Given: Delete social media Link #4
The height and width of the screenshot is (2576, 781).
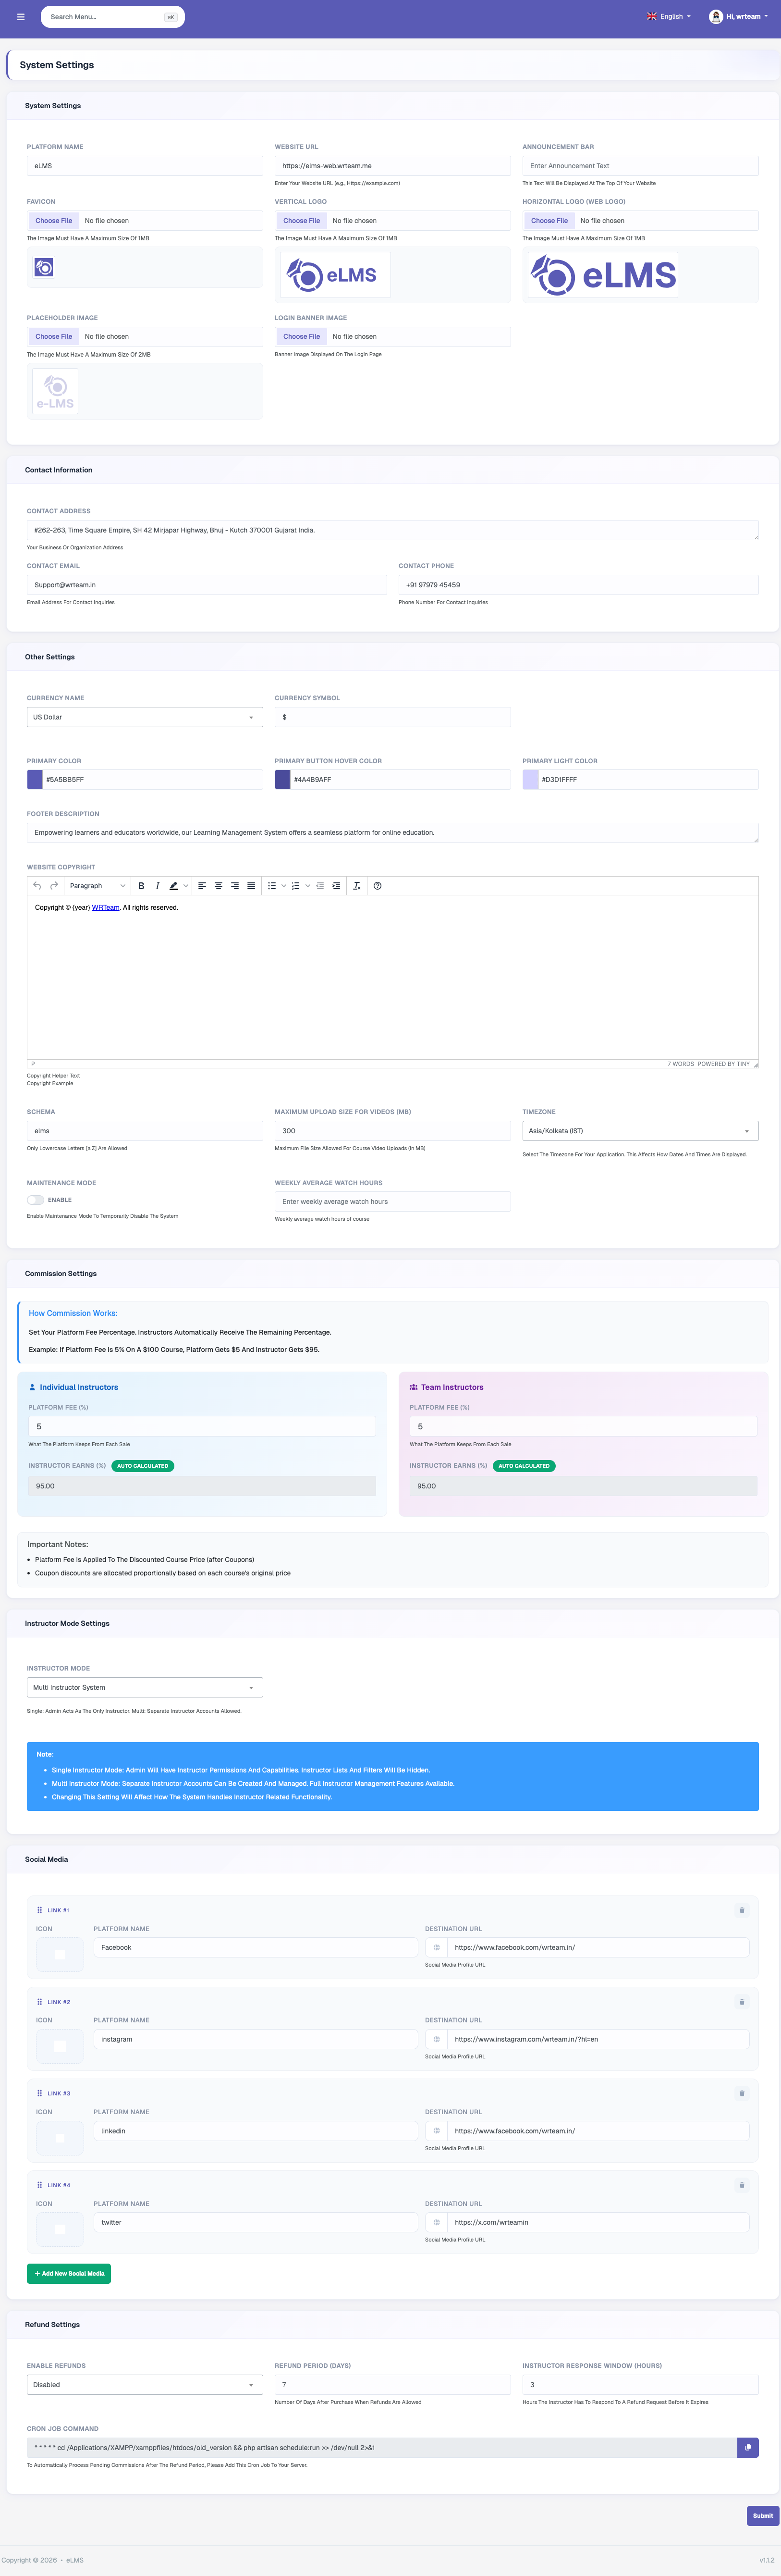Looking at the screenshot, I should pyautogui.click(x=742, y=2185).
